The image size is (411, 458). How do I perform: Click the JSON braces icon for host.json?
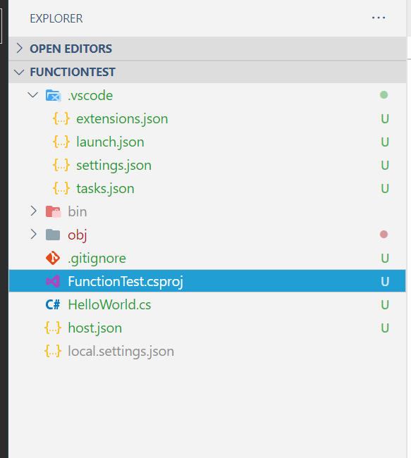[53, 328]
